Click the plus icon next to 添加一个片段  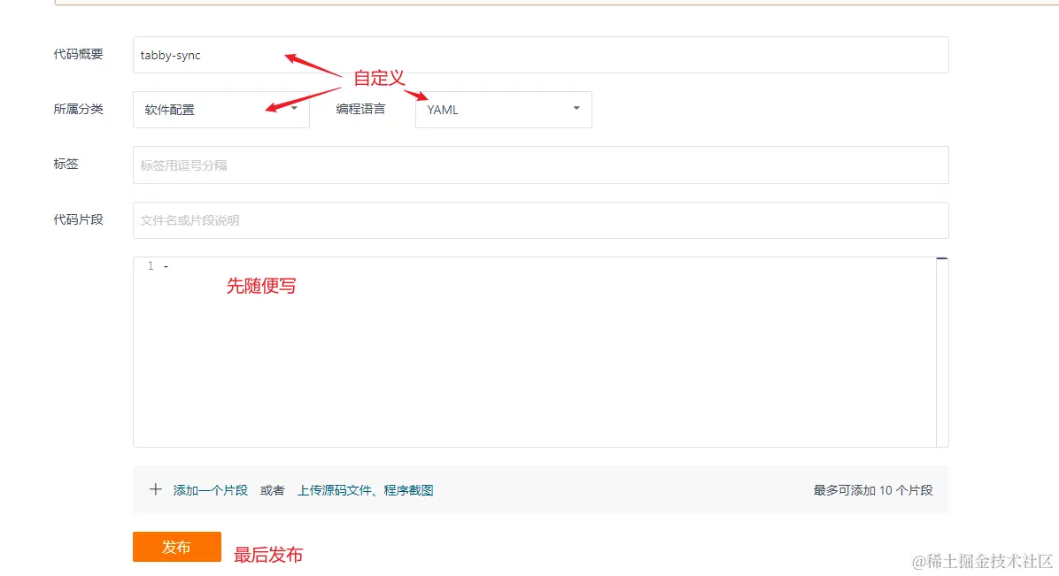155,489
